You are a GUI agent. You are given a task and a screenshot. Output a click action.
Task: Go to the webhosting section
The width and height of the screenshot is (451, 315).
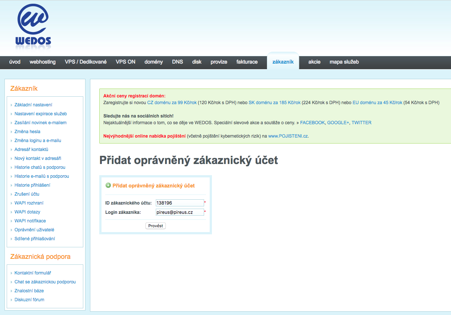coord(43,62)
